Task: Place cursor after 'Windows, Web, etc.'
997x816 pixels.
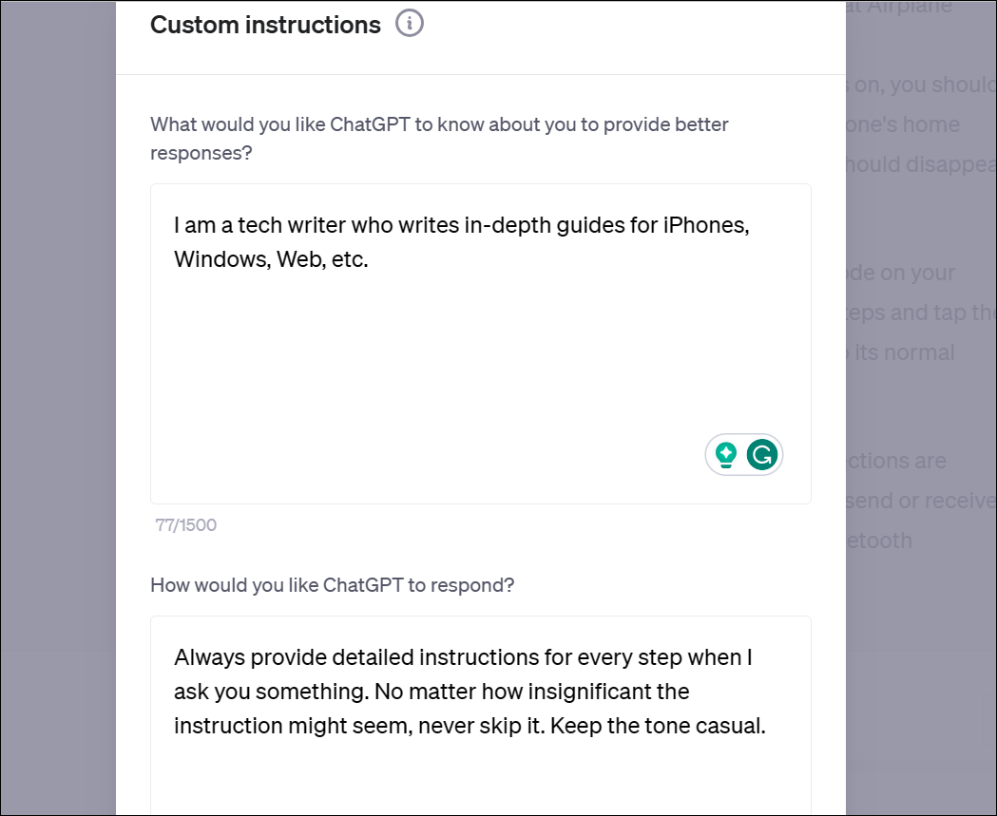Action: point(370,259)
